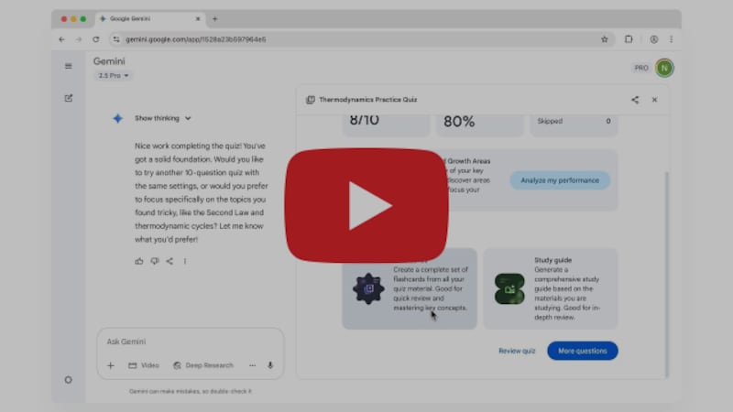Expand the Show thinking section
733x412 pixels.
pos(163,118)
